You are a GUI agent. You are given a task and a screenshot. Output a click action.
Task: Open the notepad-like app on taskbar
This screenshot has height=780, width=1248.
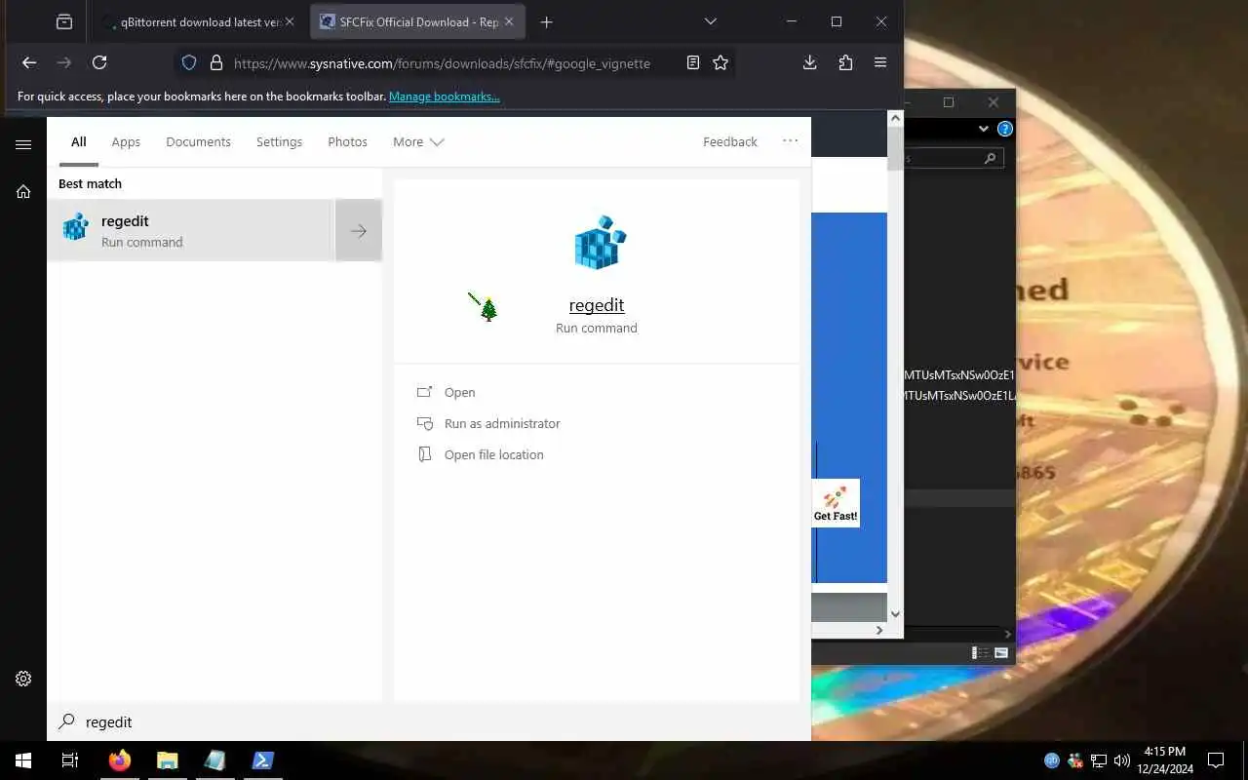pos(214,760)
